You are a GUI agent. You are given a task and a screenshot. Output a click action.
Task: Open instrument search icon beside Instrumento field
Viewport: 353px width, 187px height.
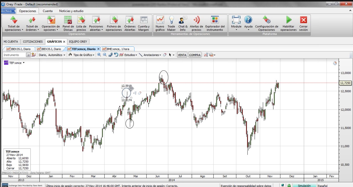point(28,55)
